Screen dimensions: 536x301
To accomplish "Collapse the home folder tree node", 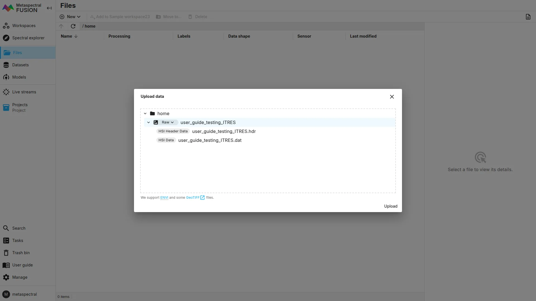I will 145,113.
